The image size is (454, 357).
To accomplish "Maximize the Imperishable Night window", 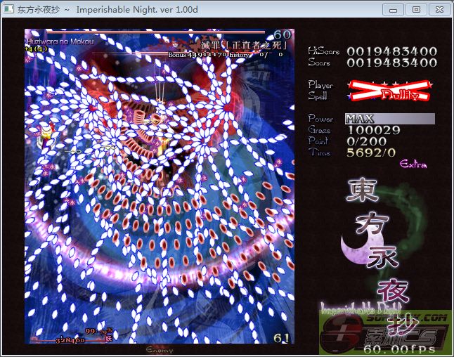I will coord(416,10).
